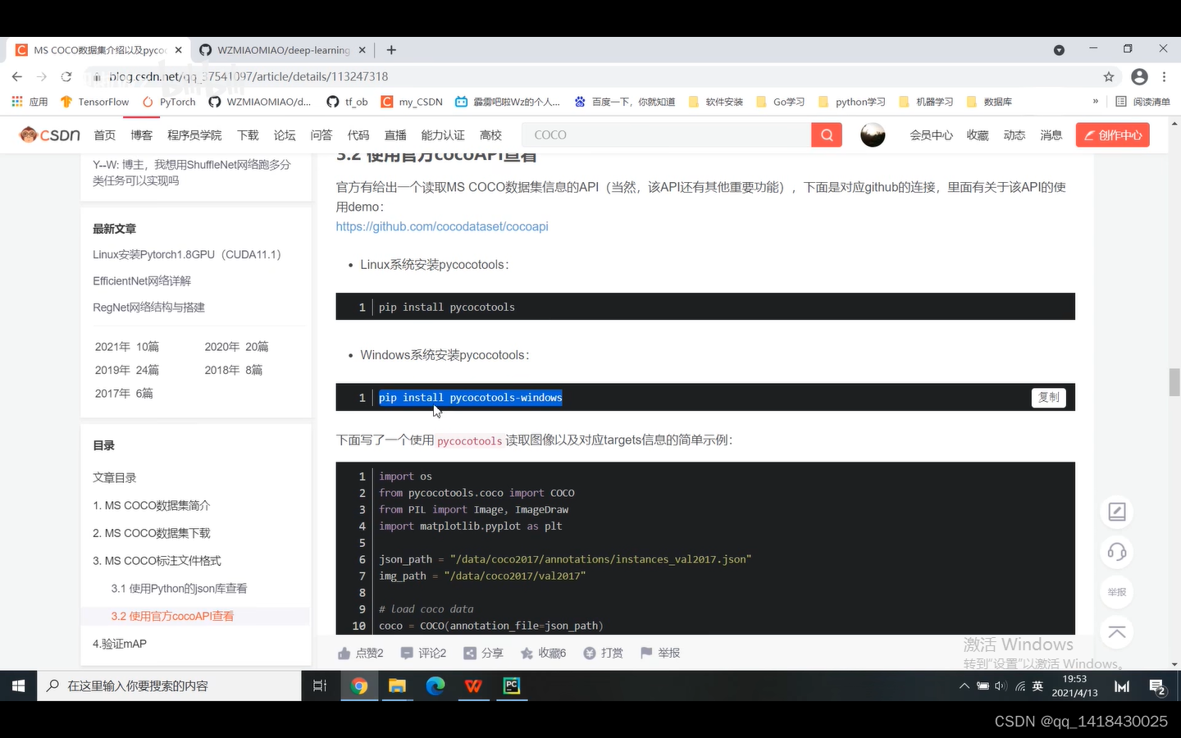Image resolution: width=1181 pixels, height=738 pixels.
Task: Click the red 创作中心 button
Action: point(1112,135)
